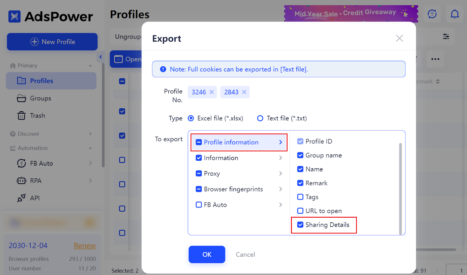This screenshot has width=467, height=275.
Task: Collapse the Primary section arrow
Action: pos(90,66)
